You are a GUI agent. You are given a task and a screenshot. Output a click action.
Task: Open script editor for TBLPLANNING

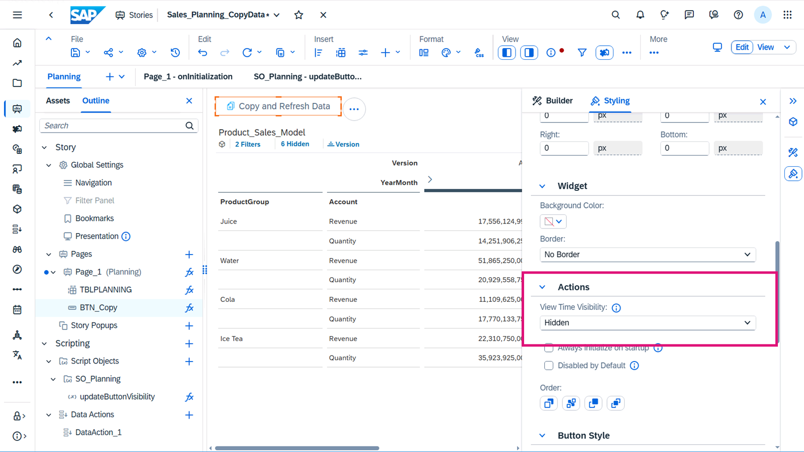(x=189, y=290)
